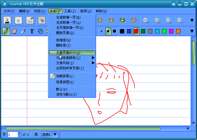Image resolution: width=197 pixels, height=140 pixels.
Task: Choose 新增层(N) menu entry
Action: [x=72, y=40]
